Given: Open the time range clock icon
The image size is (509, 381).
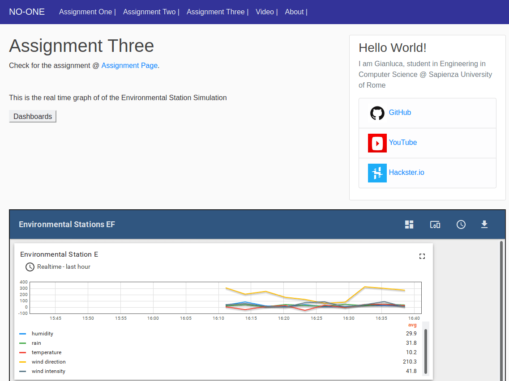Looking at the screenshot, I should tap(461, 224).
